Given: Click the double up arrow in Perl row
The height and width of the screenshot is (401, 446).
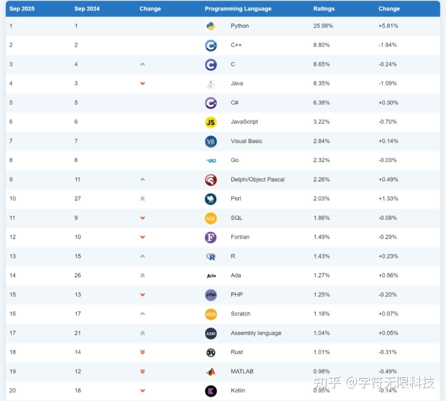Looking at the screenshot, I should pyautogui.click(x=142, y=199).
